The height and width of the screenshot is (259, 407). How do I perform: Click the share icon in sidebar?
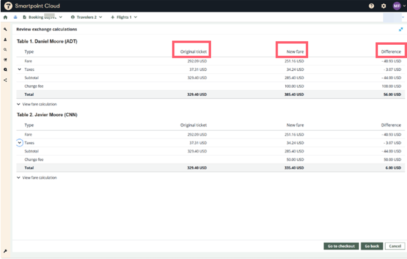pos(5,80)
